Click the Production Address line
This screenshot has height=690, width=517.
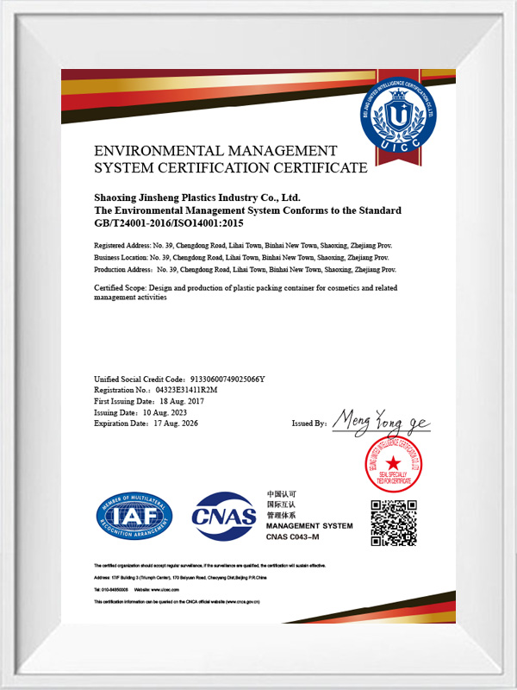pyautogui.click(x=245, y=270)
